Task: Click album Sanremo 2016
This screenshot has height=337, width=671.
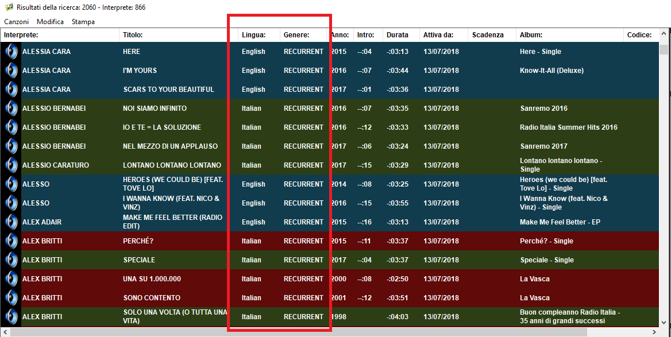Action: (x=544, y=108)
